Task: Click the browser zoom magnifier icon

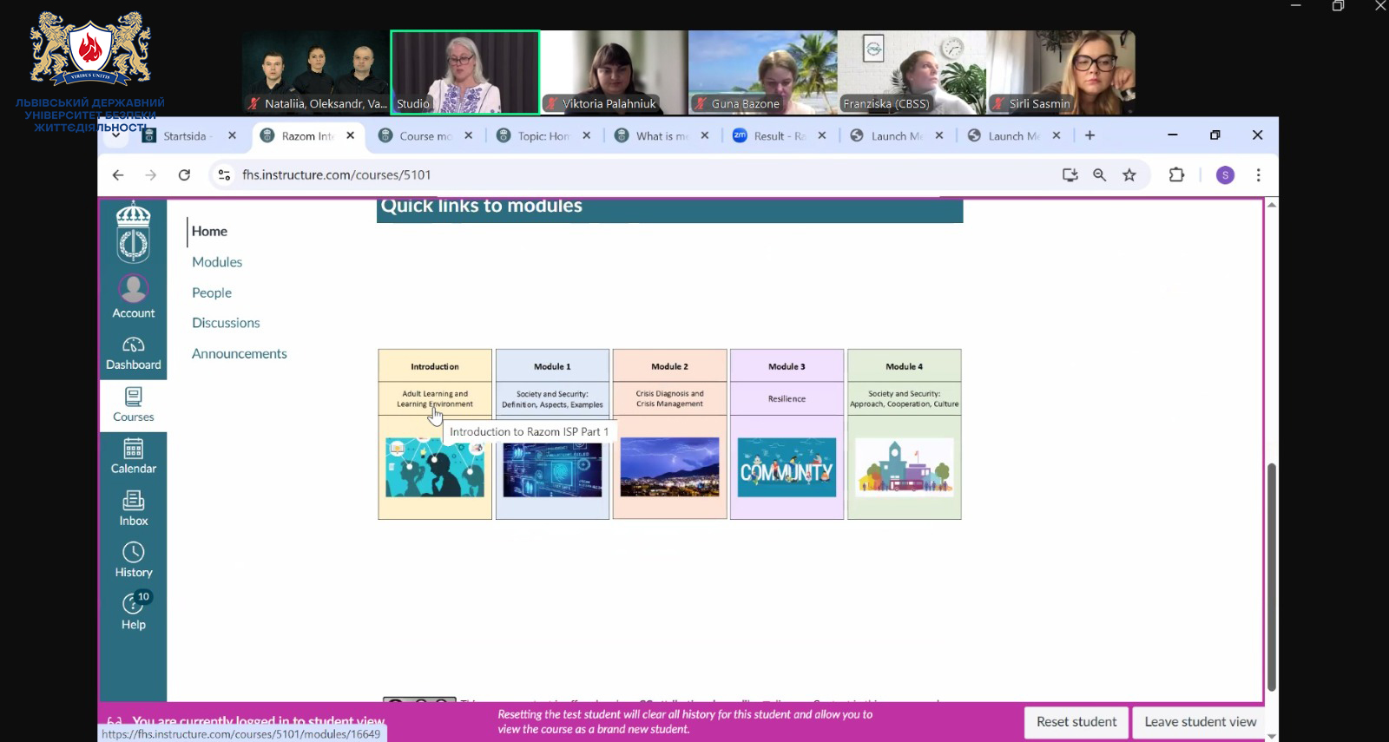Action: tap(1099, 175)
